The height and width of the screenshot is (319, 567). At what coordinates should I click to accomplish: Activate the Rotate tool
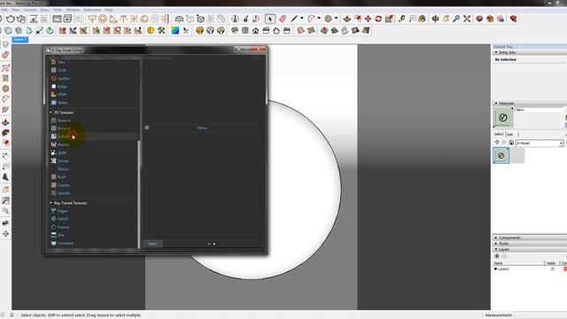tap(378, 19)
